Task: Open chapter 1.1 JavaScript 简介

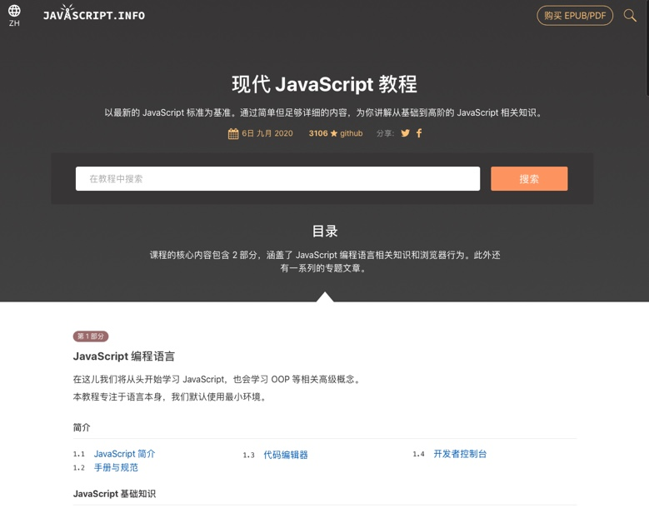Action: click(124, 454)
